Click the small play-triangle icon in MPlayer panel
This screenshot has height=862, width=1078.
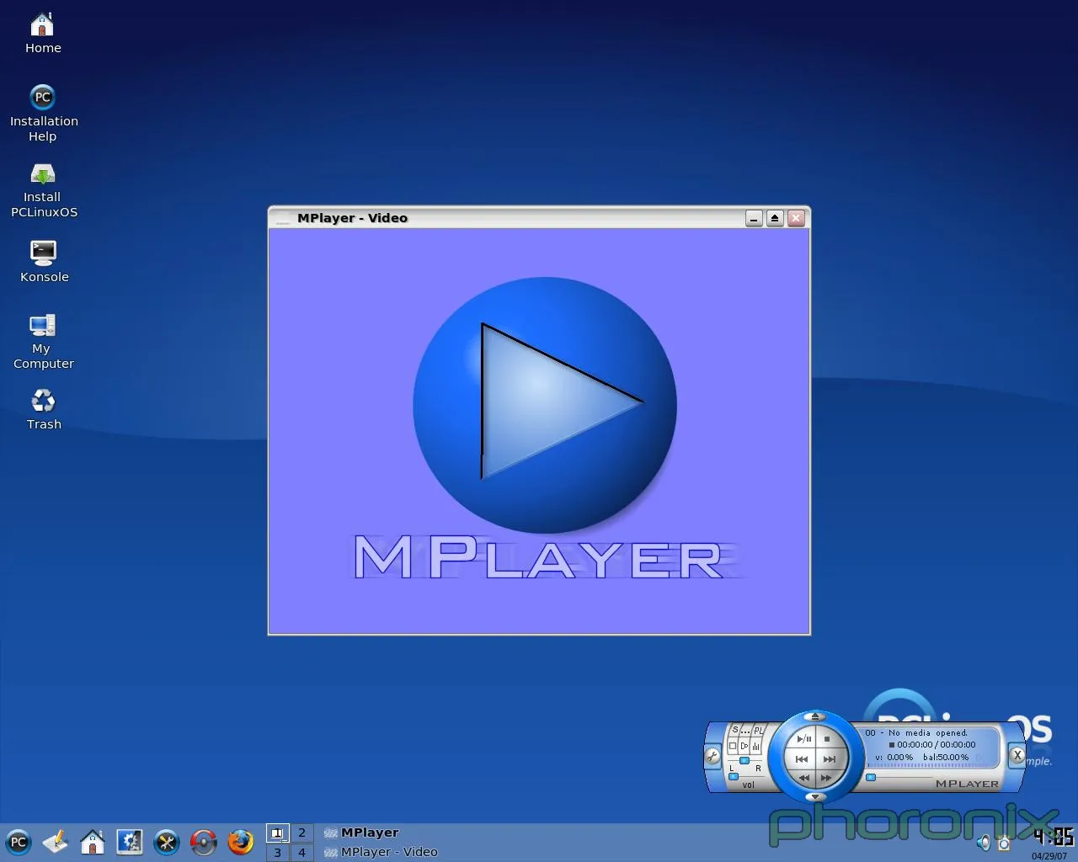744,746
